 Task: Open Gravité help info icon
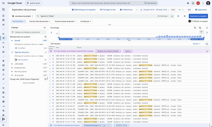46,37
